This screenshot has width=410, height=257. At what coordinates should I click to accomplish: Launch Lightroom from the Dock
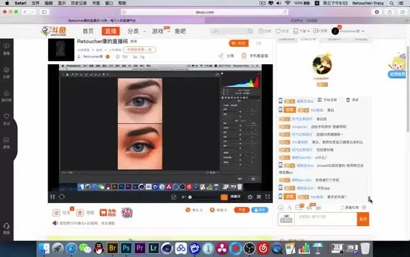point(153,247)
